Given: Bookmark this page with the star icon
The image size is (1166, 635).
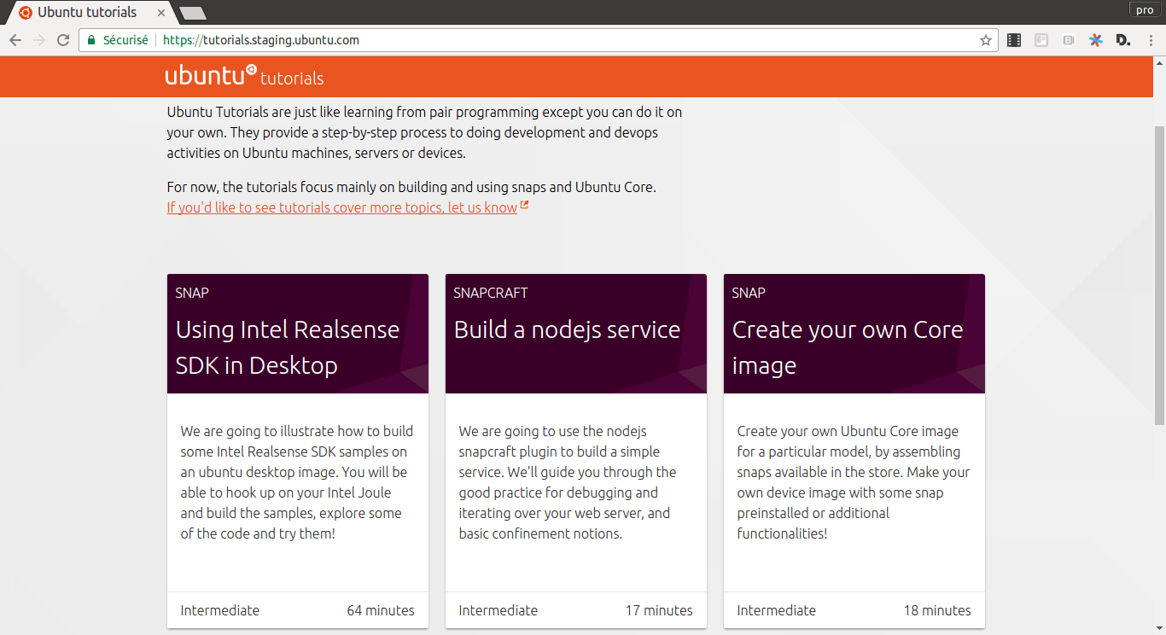Looking at the screenshot, I should coord(986,40).
